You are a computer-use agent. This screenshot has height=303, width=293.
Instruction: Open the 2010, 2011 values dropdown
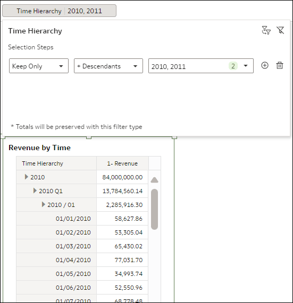point(201,66)
